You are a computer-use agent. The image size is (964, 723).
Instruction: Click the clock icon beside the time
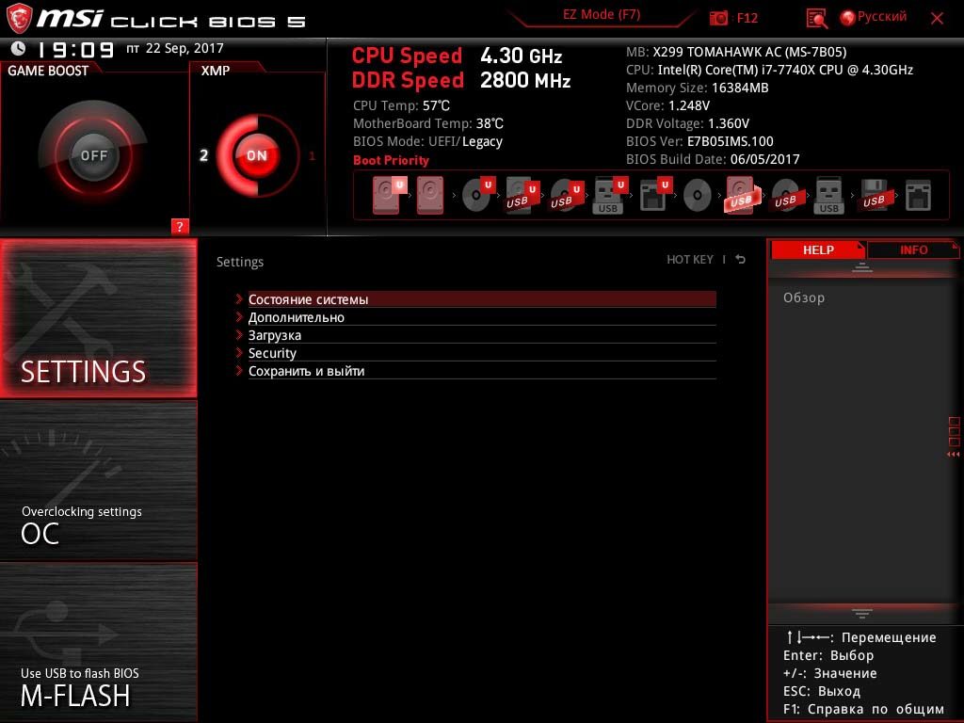click(19, 48)
